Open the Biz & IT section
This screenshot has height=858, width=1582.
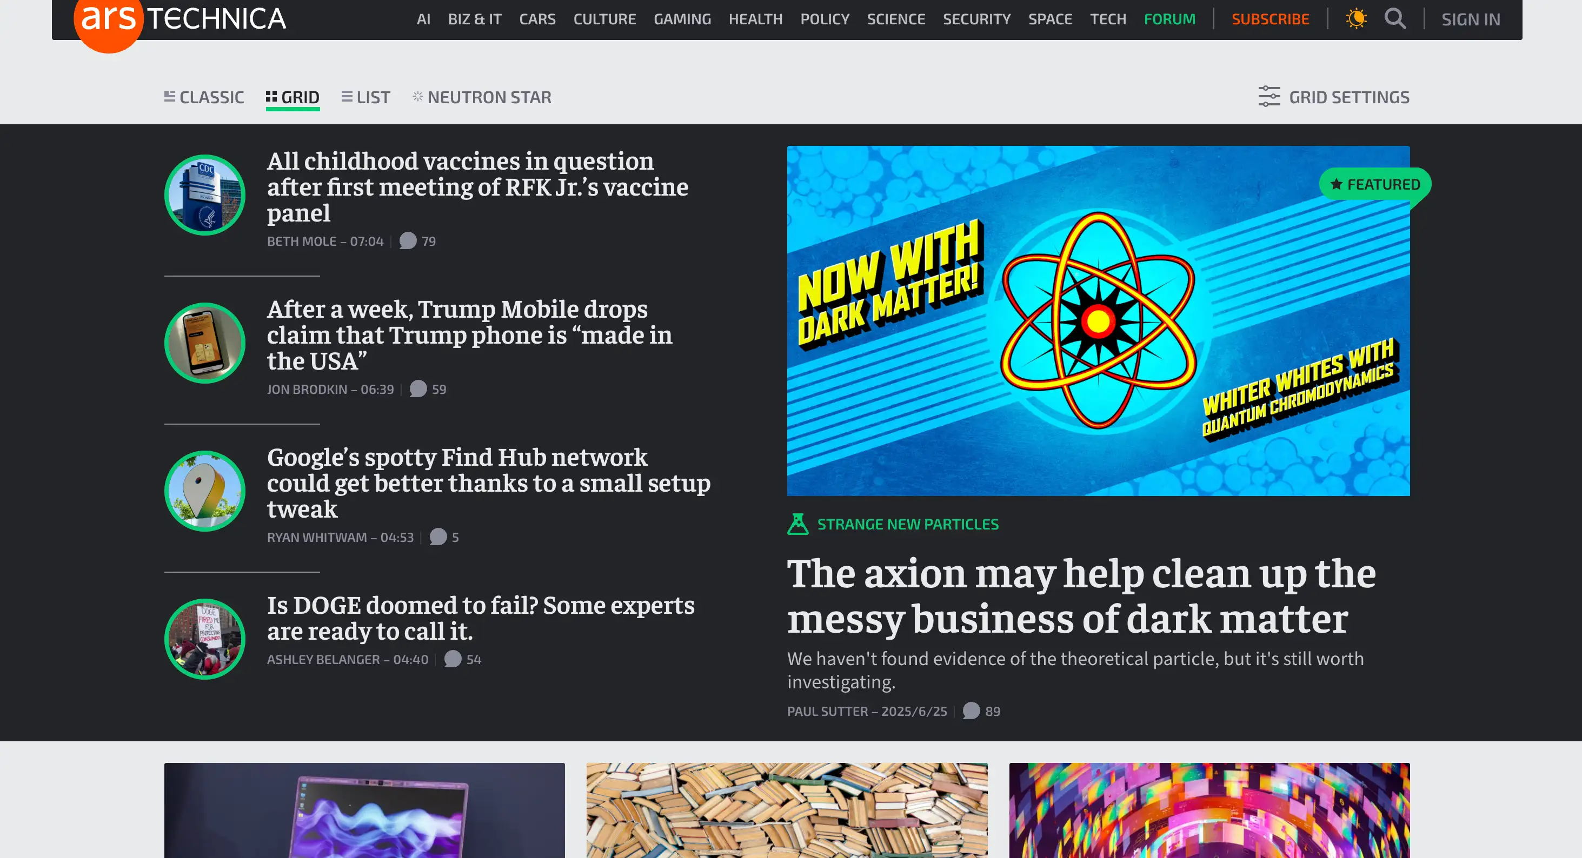click(475, 19)
